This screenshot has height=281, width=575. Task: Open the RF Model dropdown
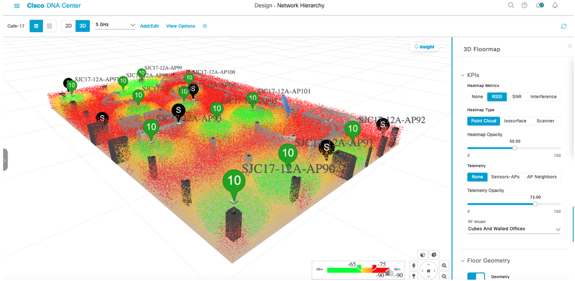click(x=514, y=228)
